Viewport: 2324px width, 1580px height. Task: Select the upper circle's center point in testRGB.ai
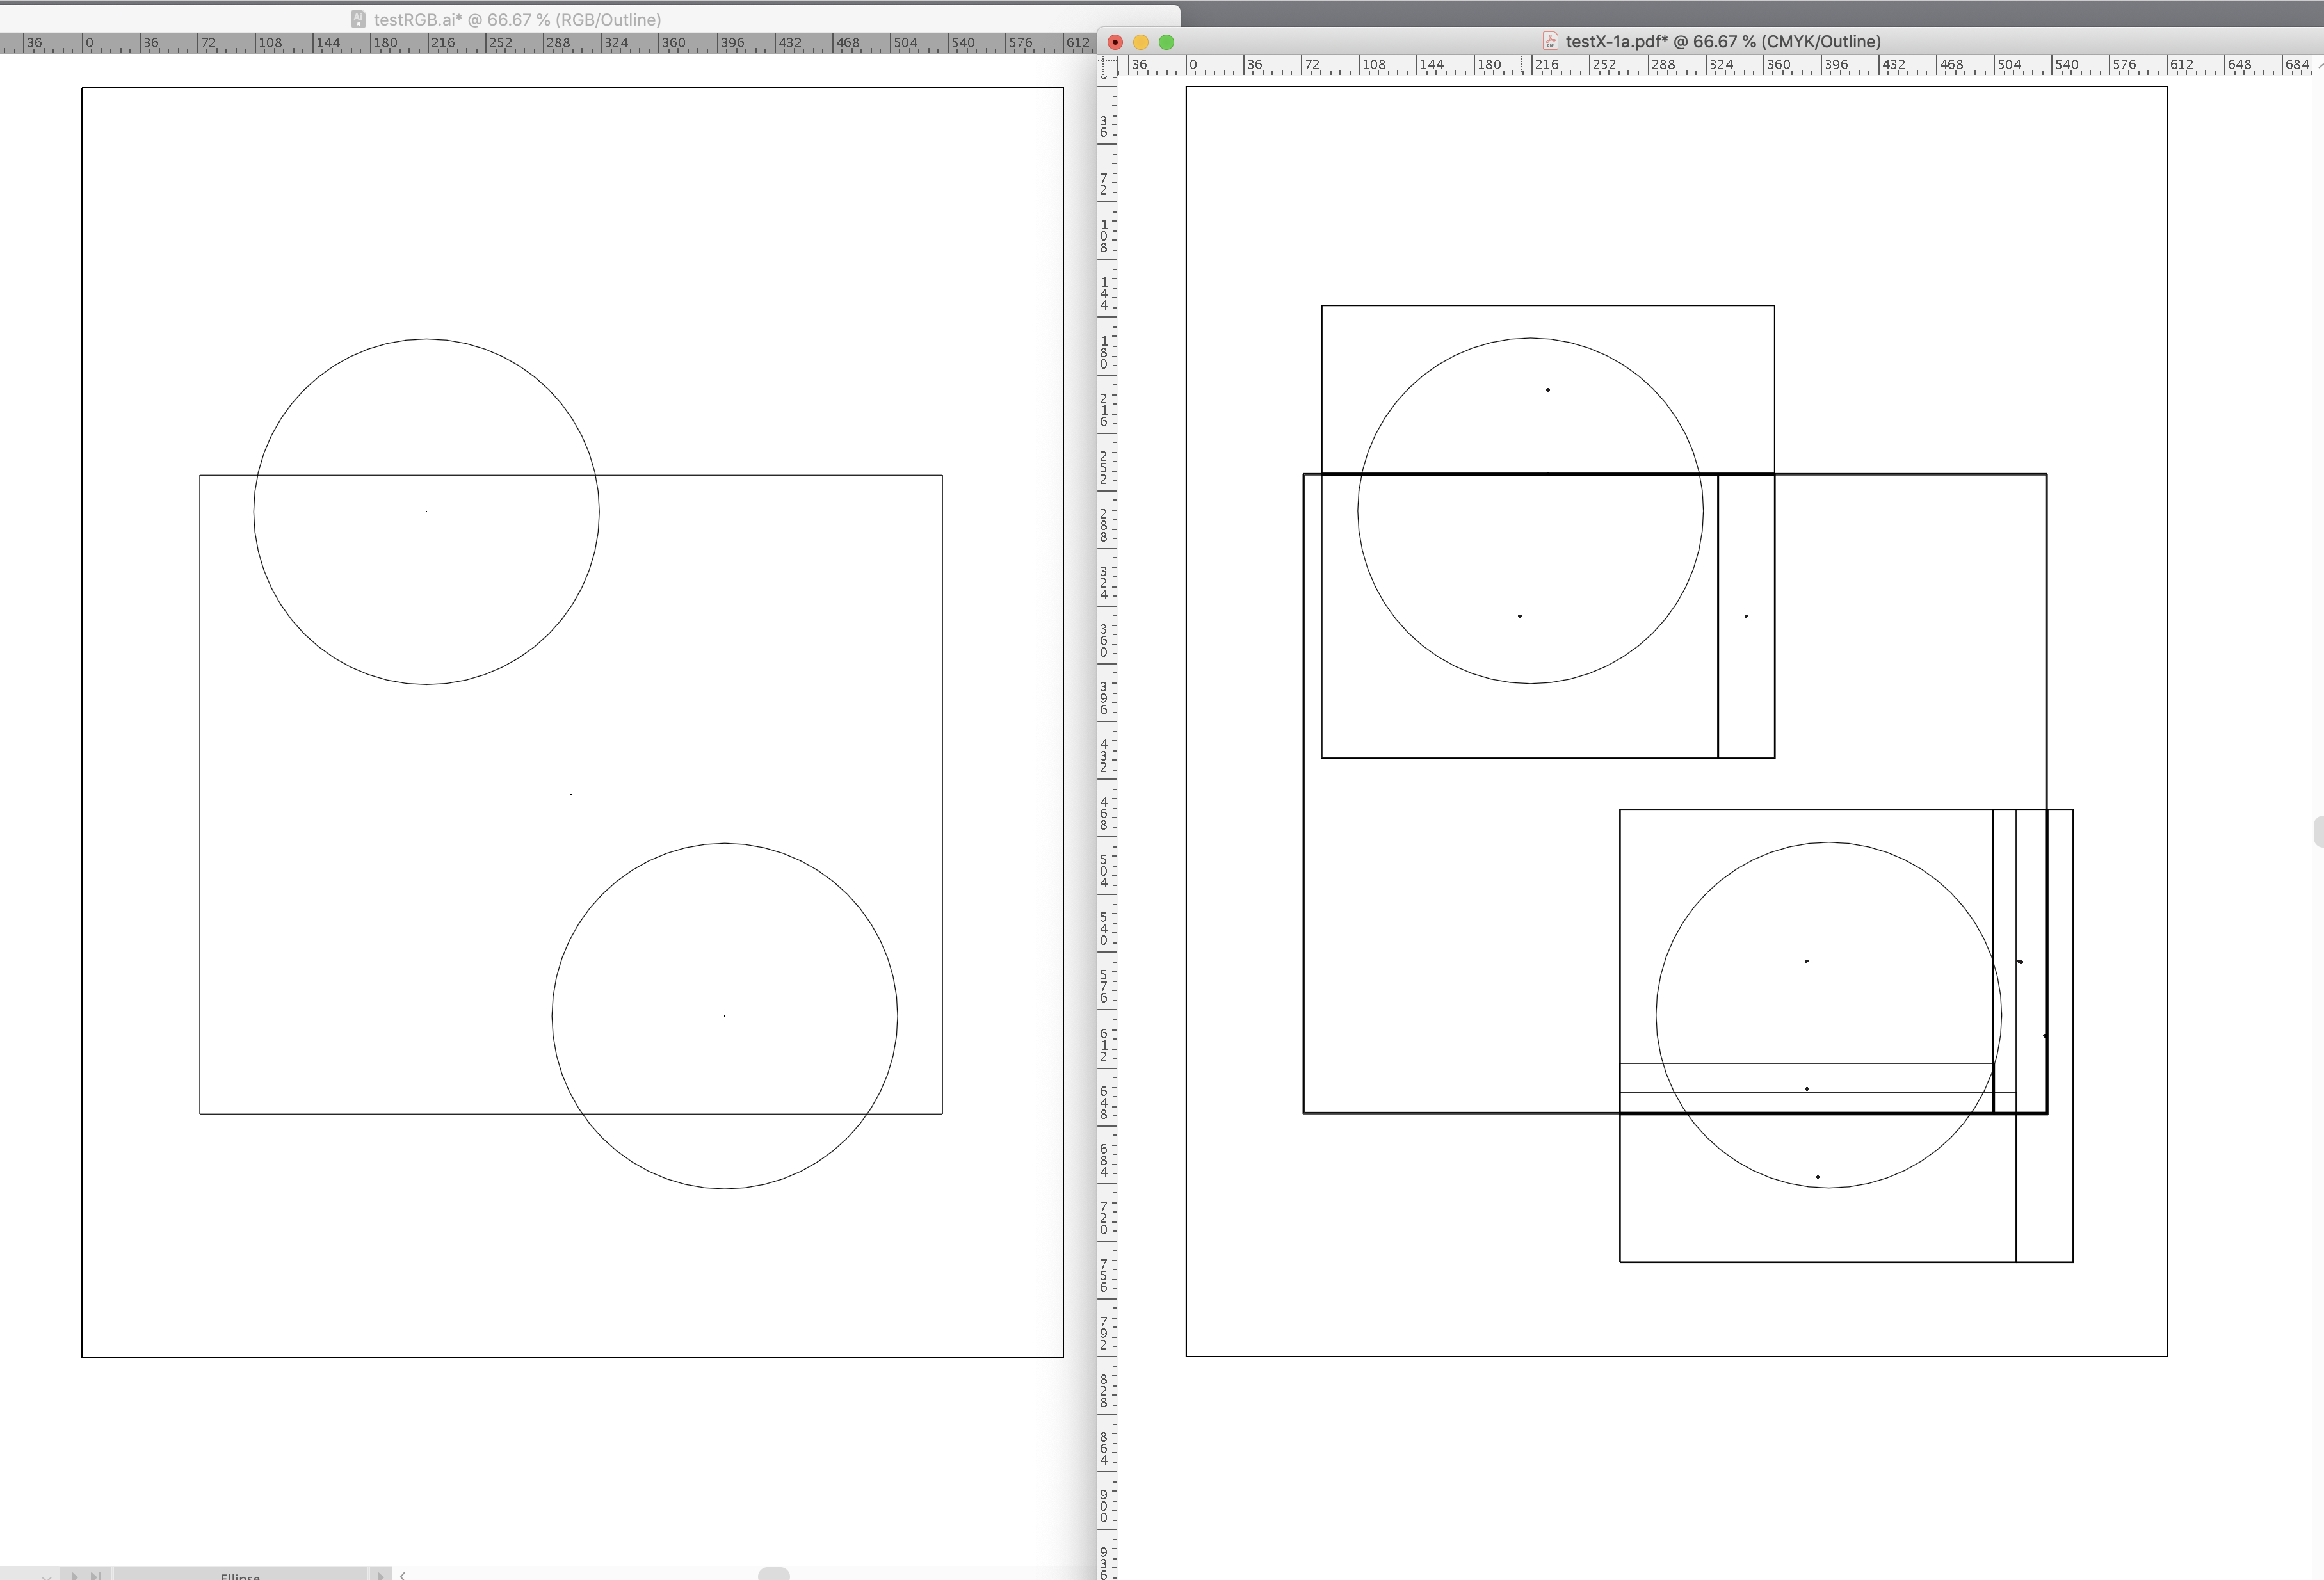tap(426, 511)
